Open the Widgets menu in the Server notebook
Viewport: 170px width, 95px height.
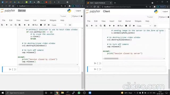[x=53, y=20]
